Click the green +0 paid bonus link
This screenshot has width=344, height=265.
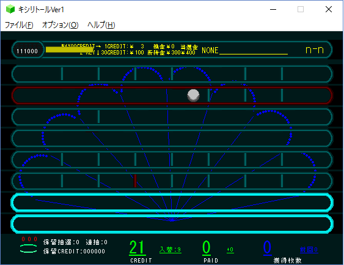[230, 250]
